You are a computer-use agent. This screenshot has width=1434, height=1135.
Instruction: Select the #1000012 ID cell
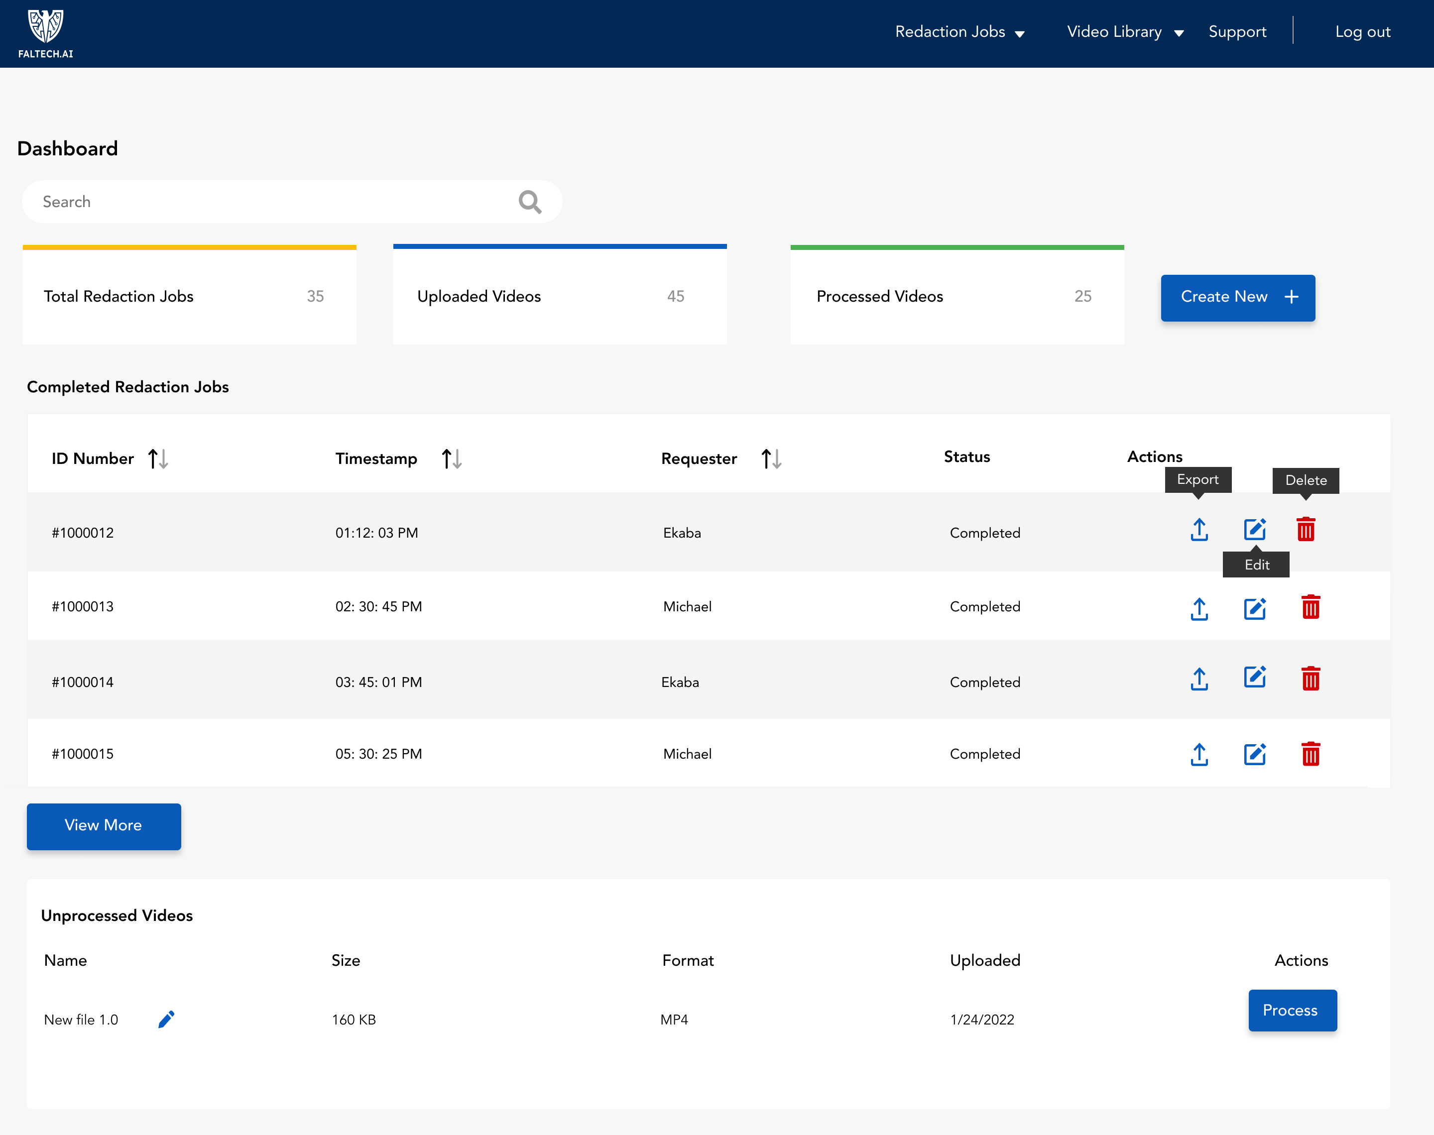tap(83, 533)
